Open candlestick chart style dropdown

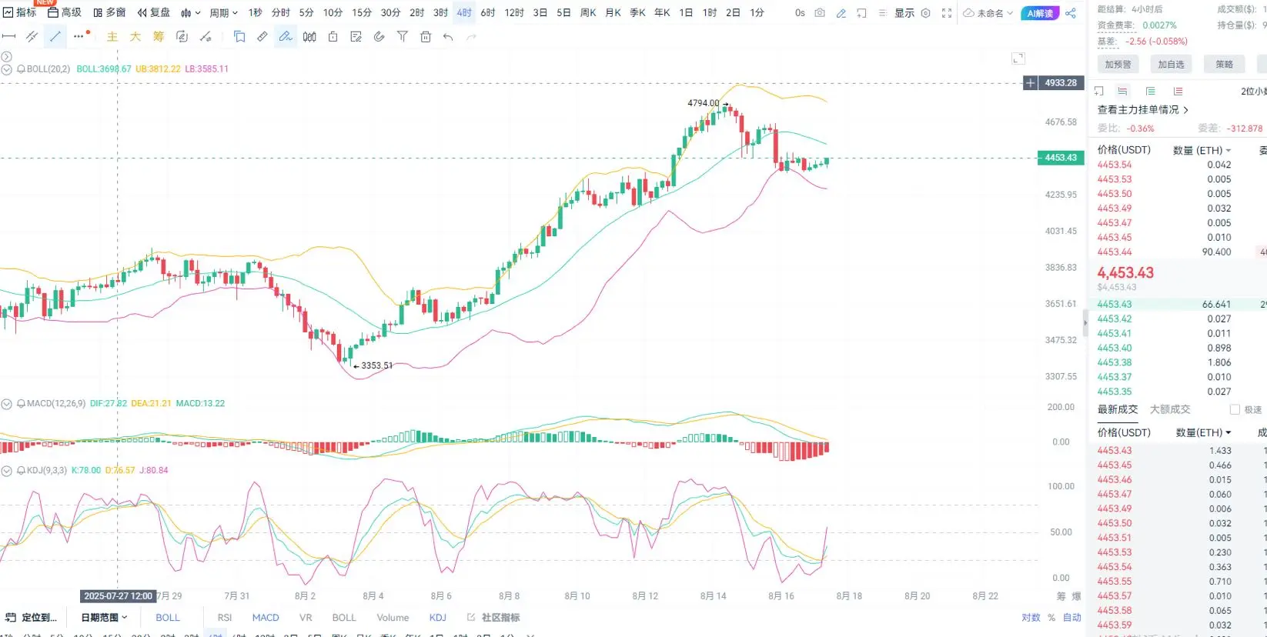click(191, 13)
